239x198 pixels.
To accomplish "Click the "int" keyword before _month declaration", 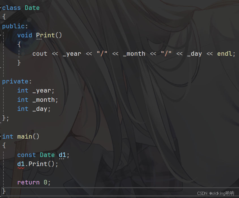I will (x=23, y=100).
